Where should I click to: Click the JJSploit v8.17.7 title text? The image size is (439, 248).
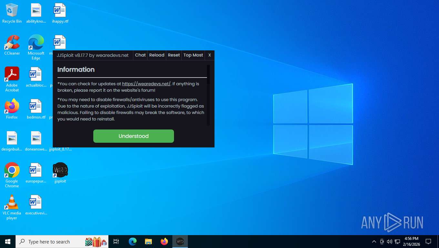[x=93, y=55]
